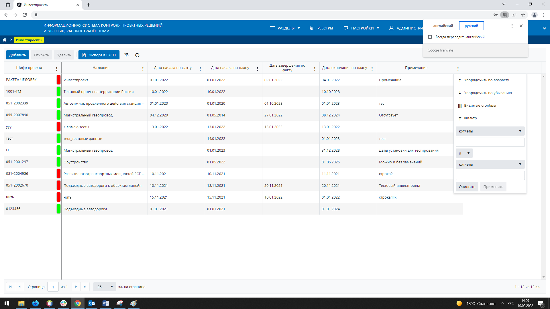Image resolution: width=550 pixels, height=309 pixels.
Task: Open Видимые столбцы menu item
Action: (x=490, y=106)
